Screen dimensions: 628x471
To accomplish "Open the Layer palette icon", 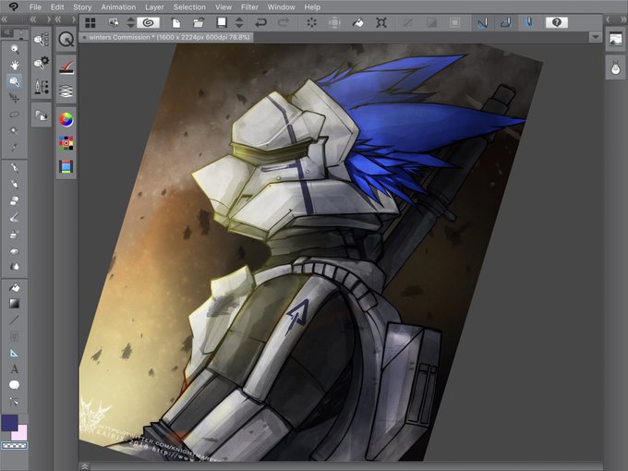I will (66, 91).
